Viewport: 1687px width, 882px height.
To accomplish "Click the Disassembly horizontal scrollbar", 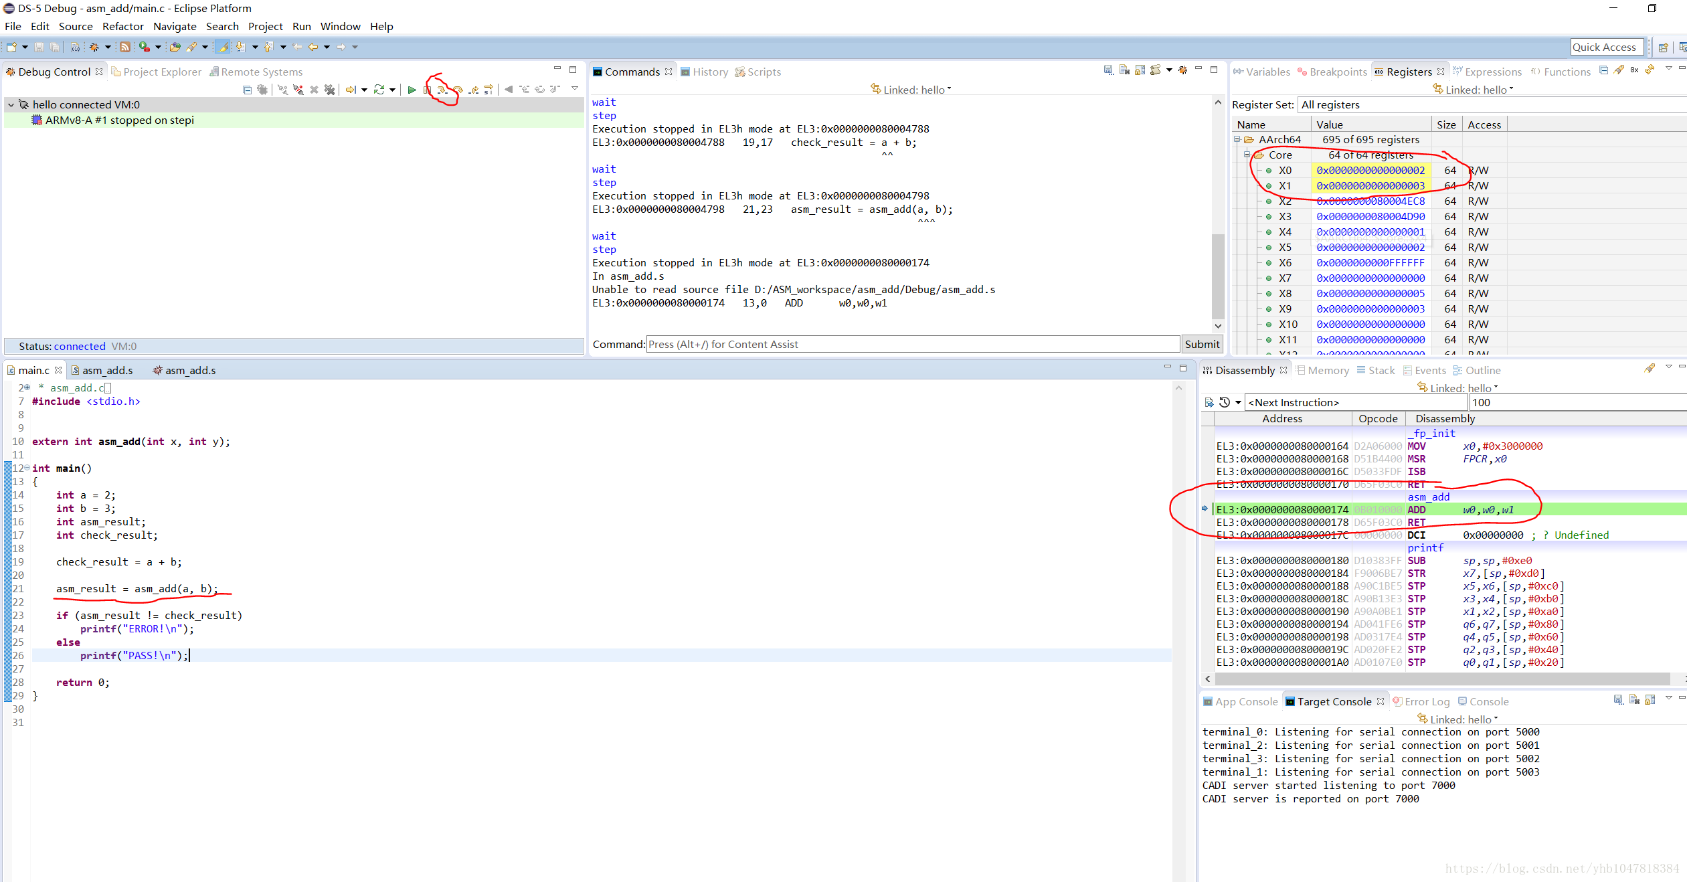I will (1442, 679).
